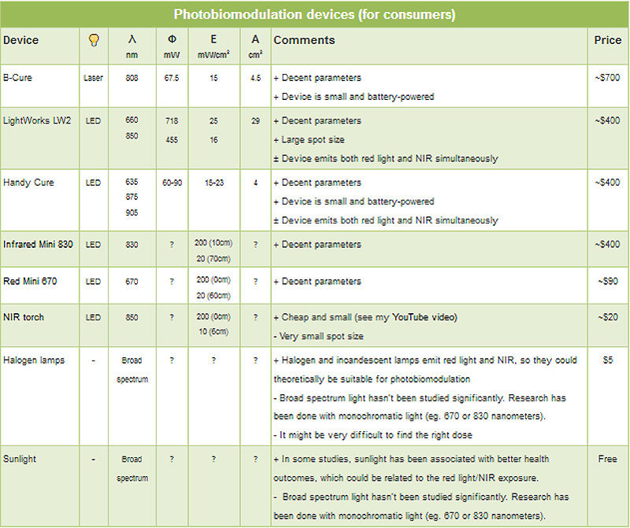This screenshot has width=630, height=528.
Task: Click the light bulb icon column header
Action: pyautogui.click(x=94, y=40)
